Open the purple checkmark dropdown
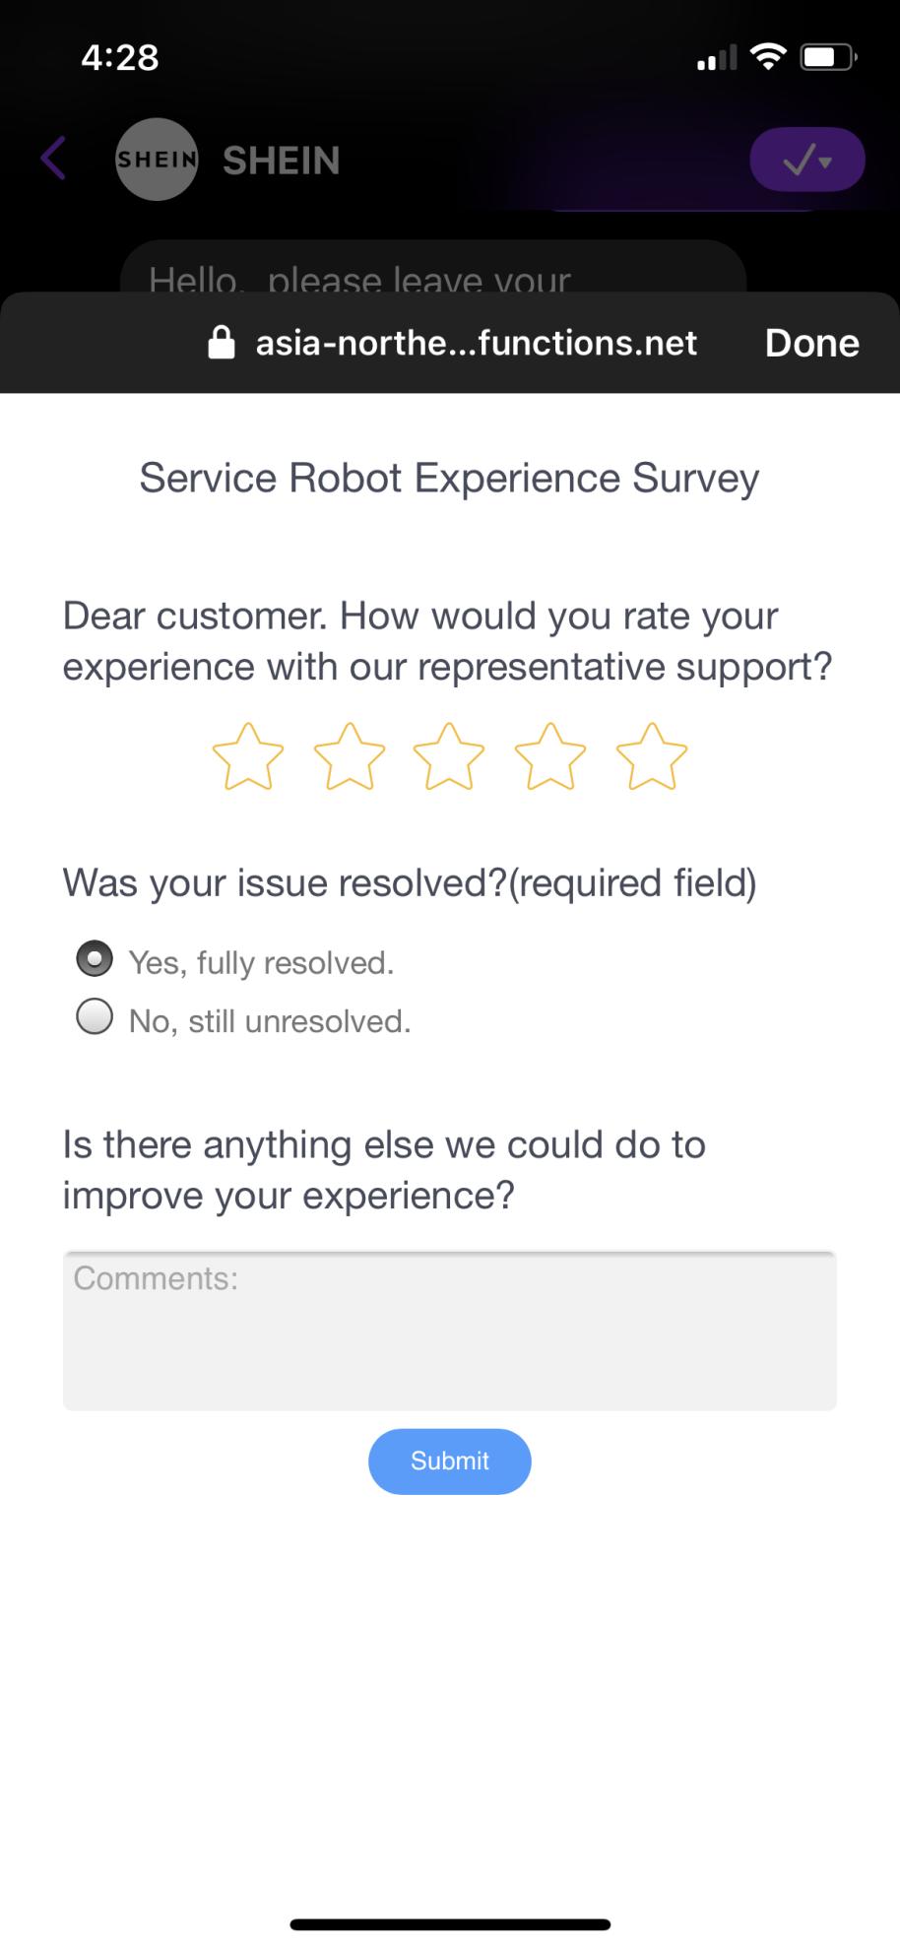Viewport: 900px width, 1949px height. pyautogui.click(x=807, y=160)
